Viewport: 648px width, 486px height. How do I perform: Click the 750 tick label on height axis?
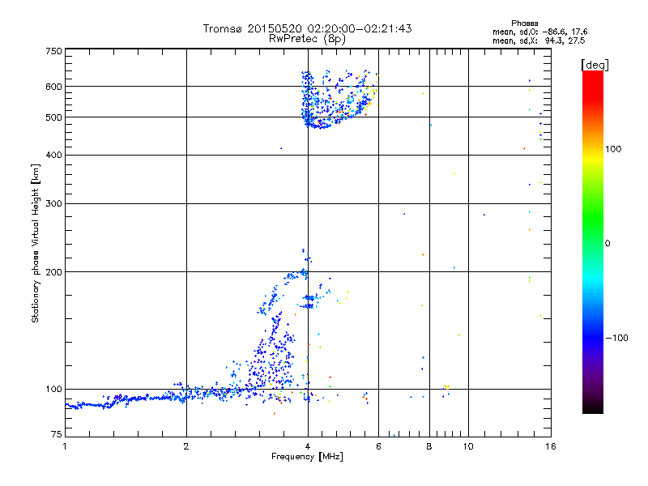(x=53, y=51)
